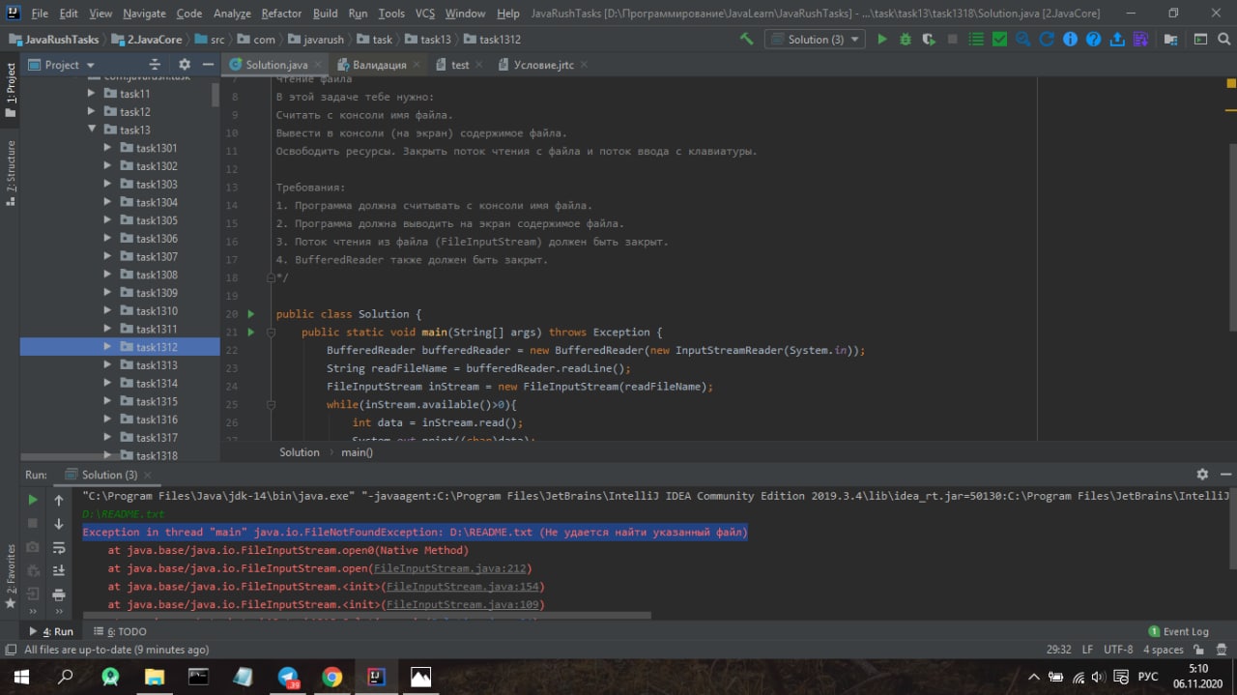Click the Build project hammer icon
This screenshot has height=695, width=1237.
coord(746,40)
